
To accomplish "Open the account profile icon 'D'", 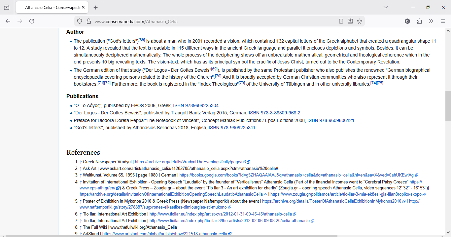I will pos(407,21).
